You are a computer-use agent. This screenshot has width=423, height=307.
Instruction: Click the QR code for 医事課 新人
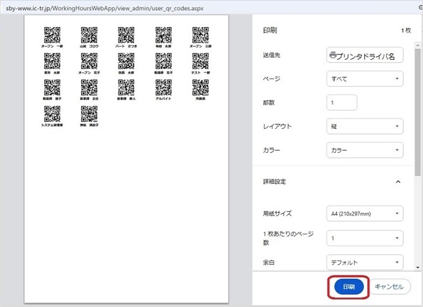126,87
